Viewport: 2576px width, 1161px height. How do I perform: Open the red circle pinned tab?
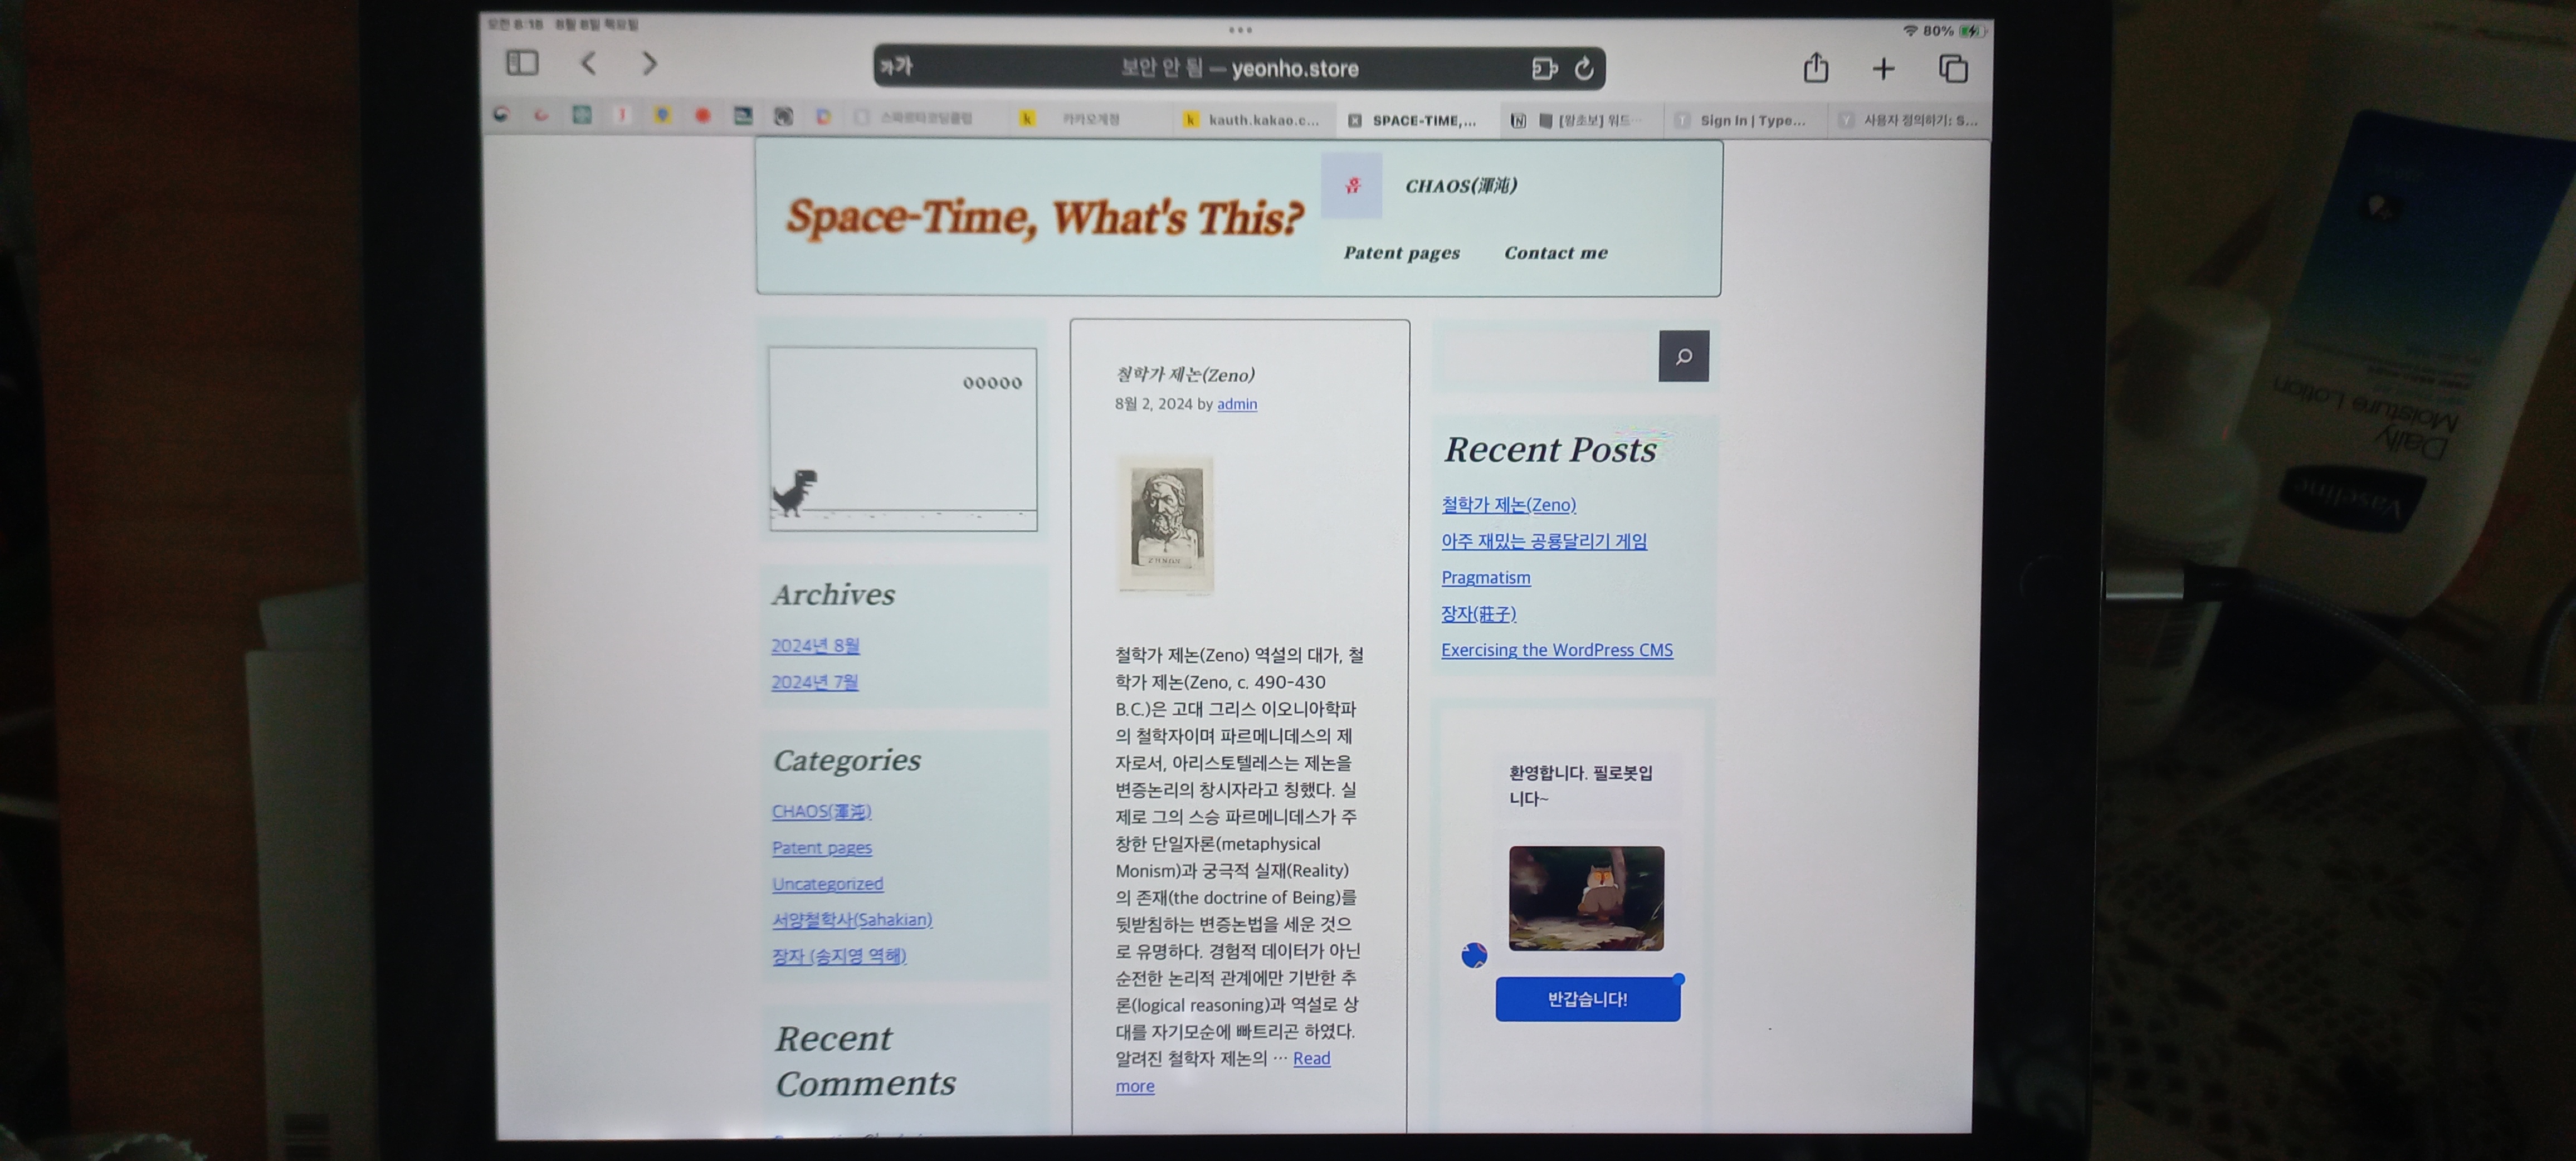click(x=703, y=116)
